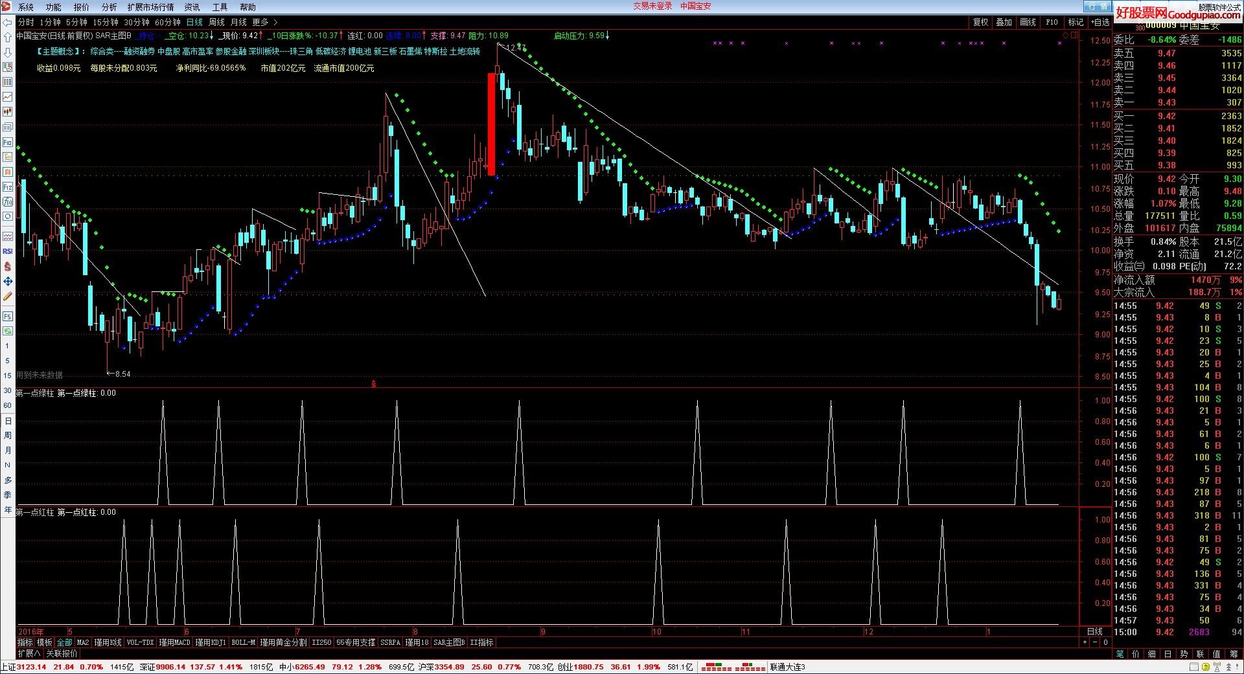Screen dimensions: 1244x674
Task: Click the F12 trading icon in sidebar
Action: pyautogui.click(x=8, y=187)
